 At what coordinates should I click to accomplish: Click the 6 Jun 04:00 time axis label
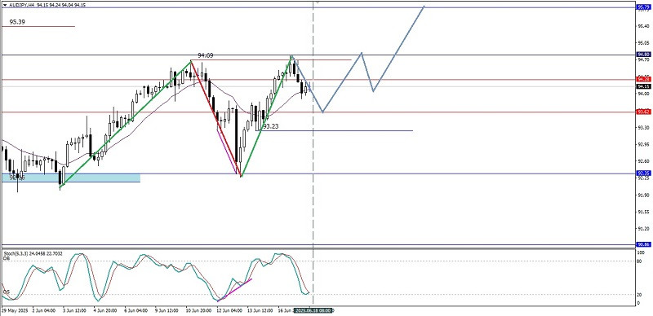point(136,310)
